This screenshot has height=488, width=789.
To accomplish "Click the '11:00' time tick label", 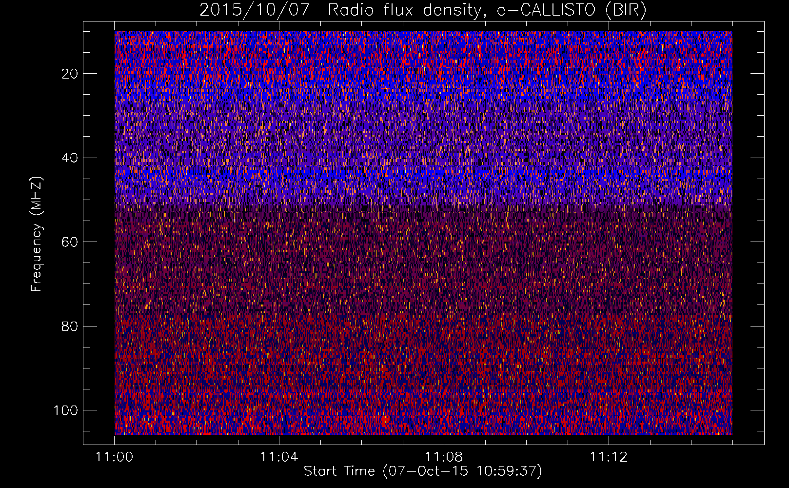I will click(x=115, y=457).
